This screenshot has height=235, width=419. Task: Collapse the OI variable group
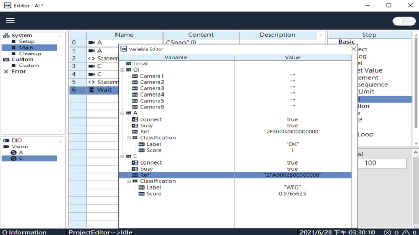(x=122, y=70)
